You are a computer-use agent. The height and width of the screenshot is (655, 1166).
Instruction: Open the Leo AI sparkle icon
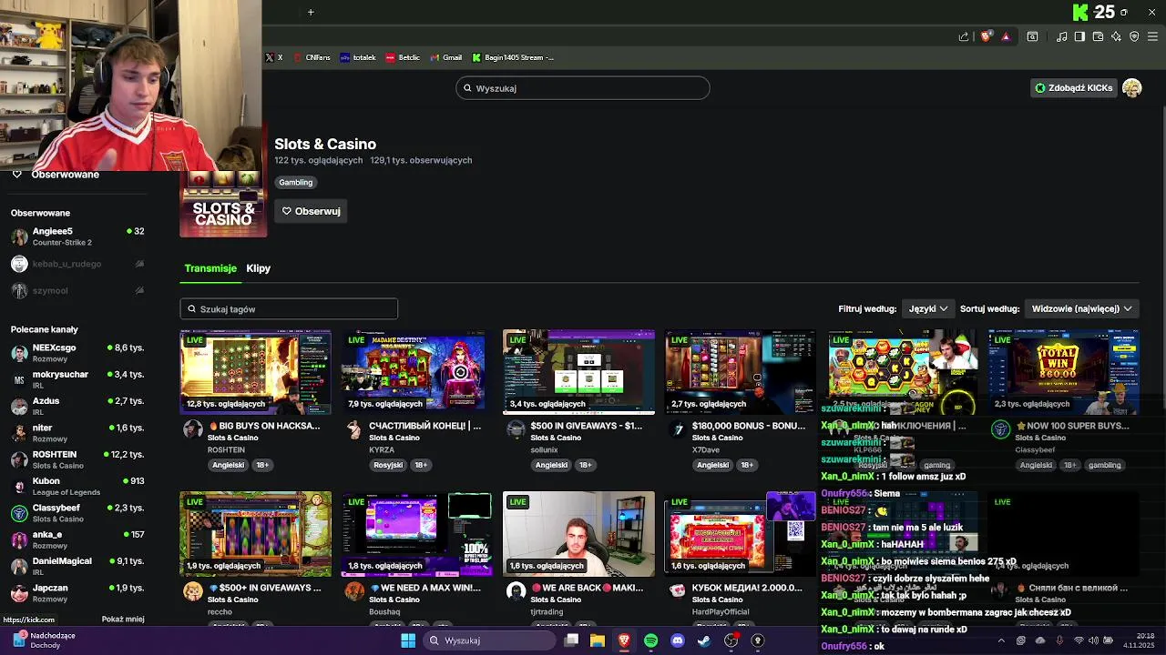(x=1116, y=36)
